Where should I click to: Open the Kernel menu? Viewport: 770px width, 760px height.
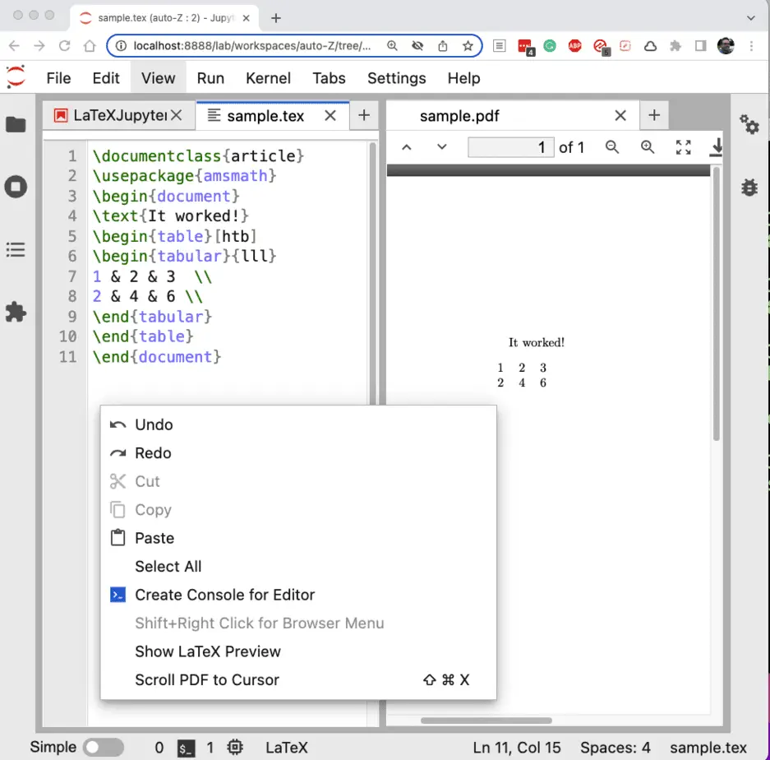[268, 78]
